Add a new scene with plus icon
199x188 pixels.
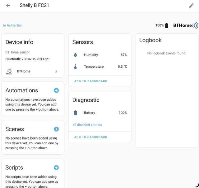point(56,129)
